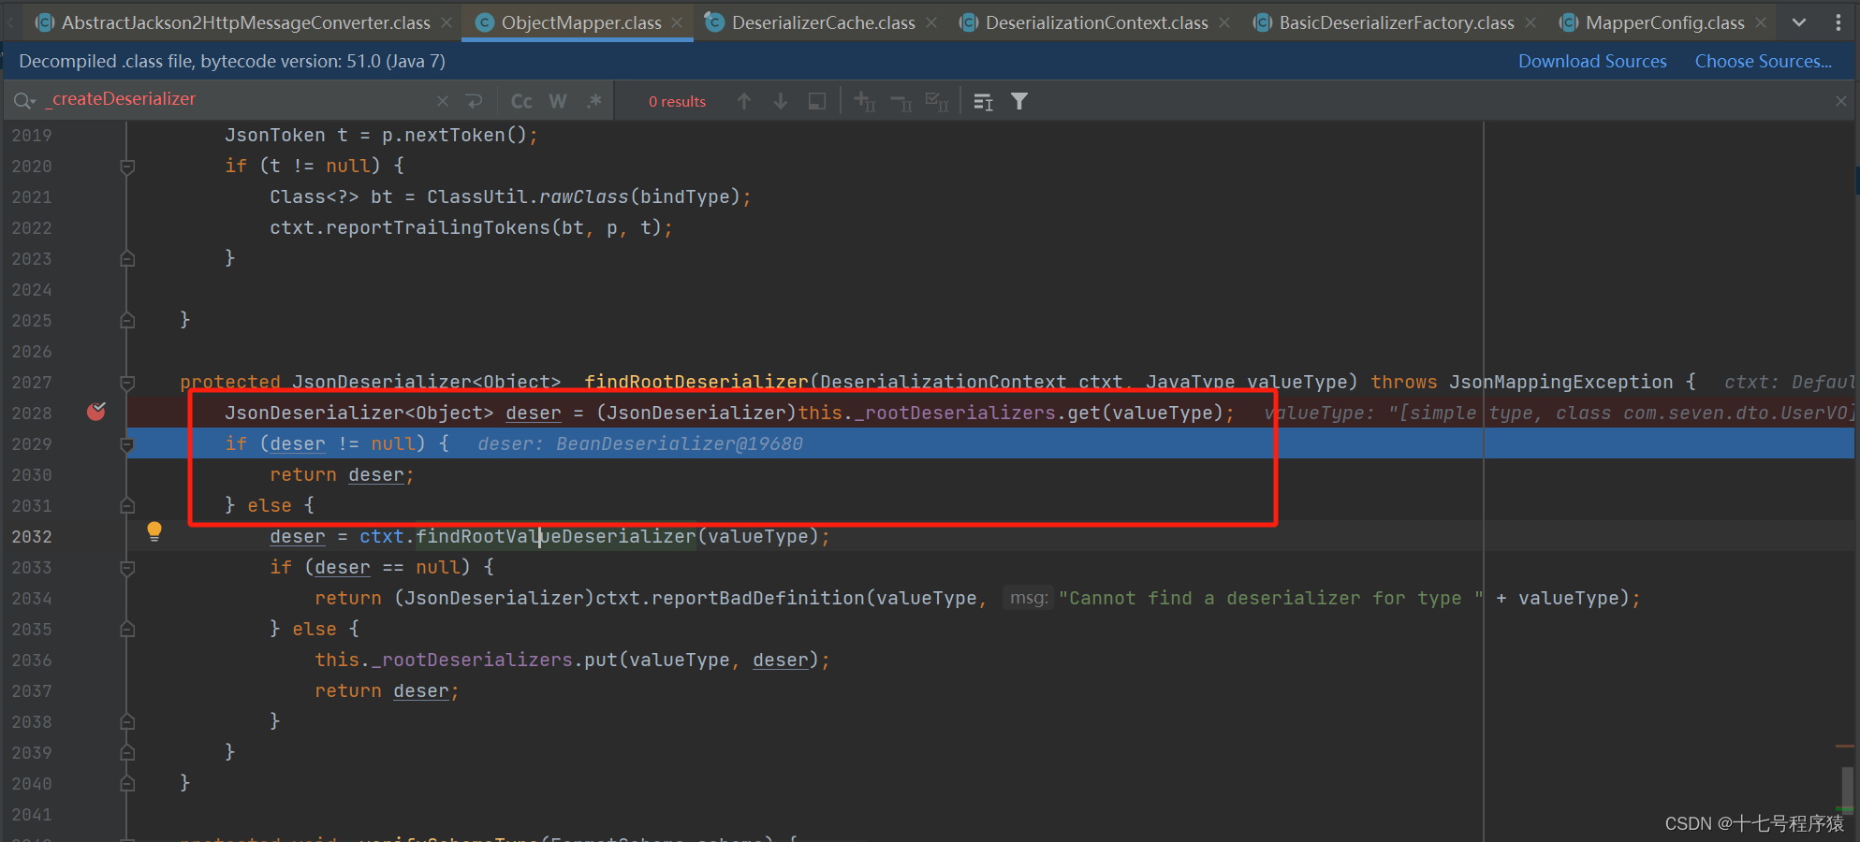The width and height of the screenshot is (1860, 842).
Task: Click the '0 results' search count
Action: tap(677, 101)
